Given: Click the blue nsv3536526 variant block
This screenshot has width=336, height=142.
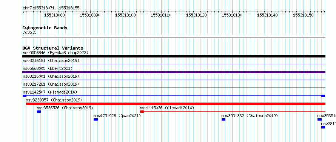Looking at the screenshot, I should click(x=39, y=112).
